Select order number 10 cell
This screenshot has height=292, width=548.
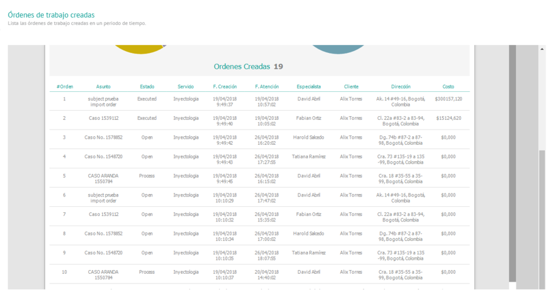[65, 272]
